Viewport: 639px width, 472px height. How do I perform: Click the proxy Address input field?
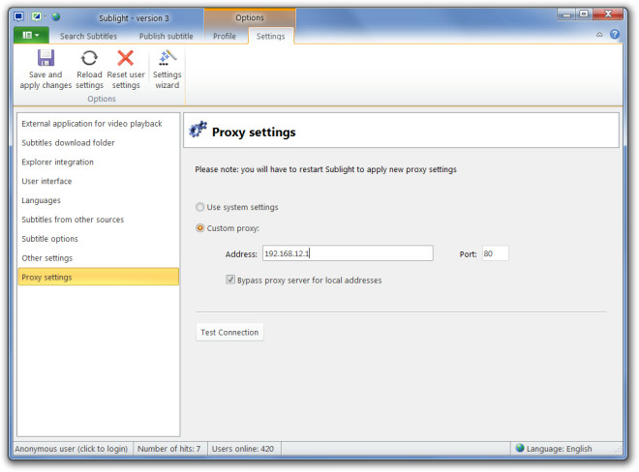tap(348, 253)
